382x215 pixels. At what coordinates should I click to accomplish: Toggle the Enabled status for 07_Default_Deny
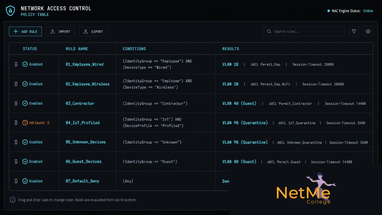tap(33, 181)
